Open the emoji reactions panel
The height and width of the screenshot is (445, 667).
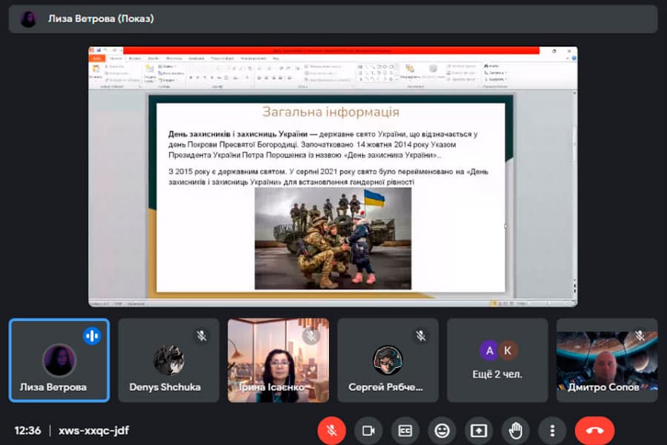[x=442, y=430]
